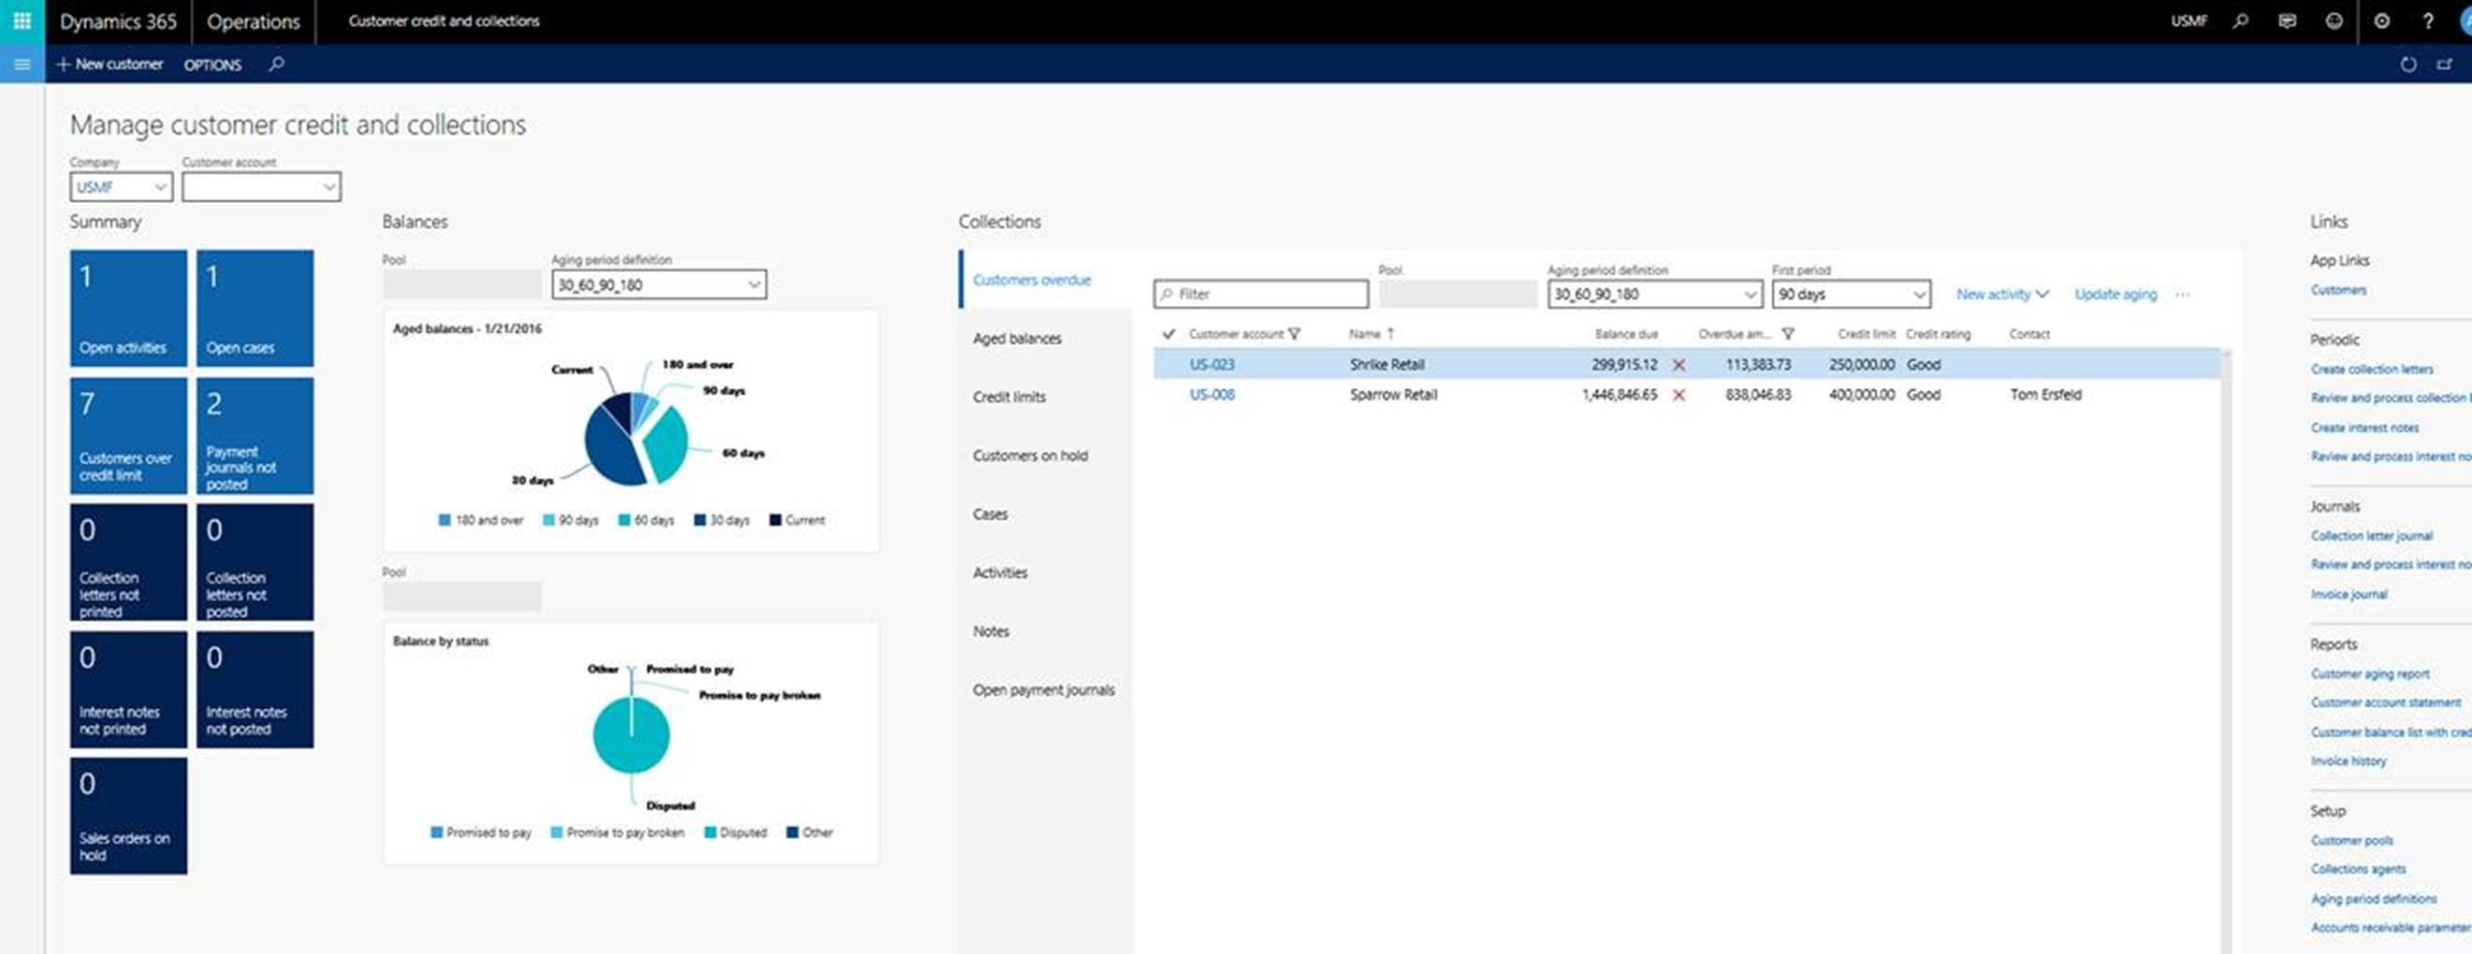
Task: Open the Open activities tile
Action: pos(128,309)
